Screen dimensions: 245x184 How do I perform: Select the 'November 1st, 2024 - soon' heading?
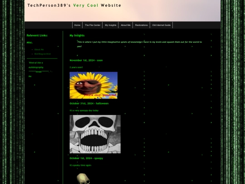(x=86, y=60)
